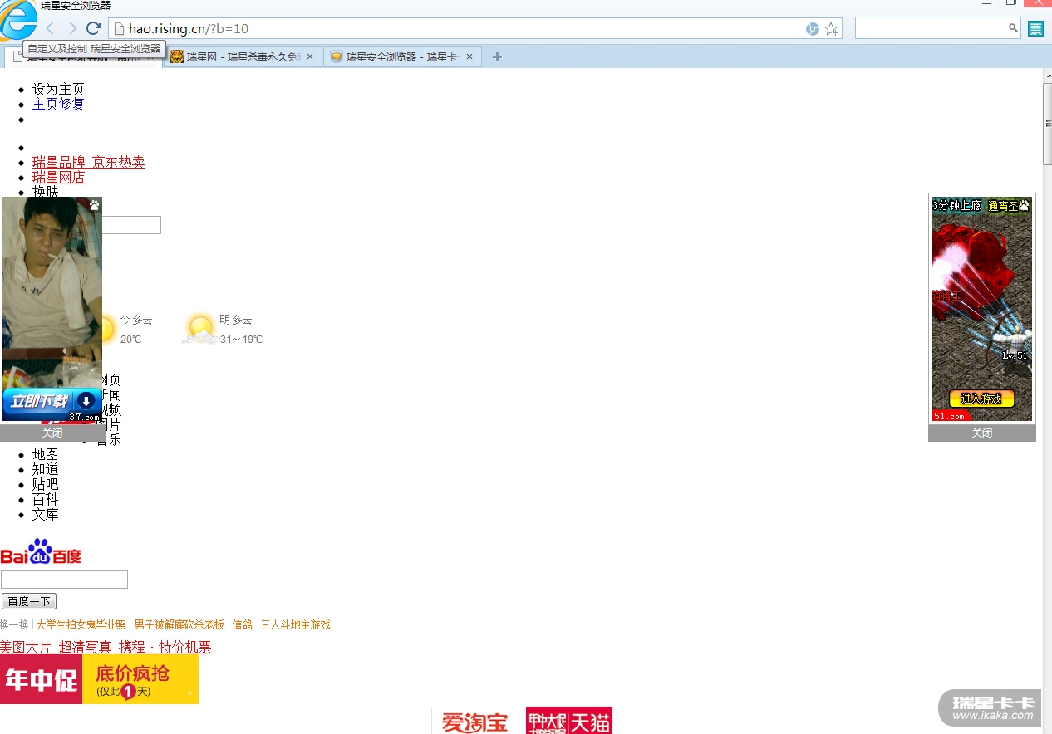Open the Rising browser logo menu
1052x734 pixels.
click(x=18, y=19)
